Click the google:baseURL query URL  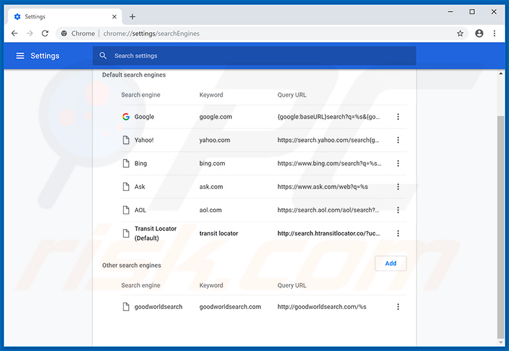tap(329, 117)
